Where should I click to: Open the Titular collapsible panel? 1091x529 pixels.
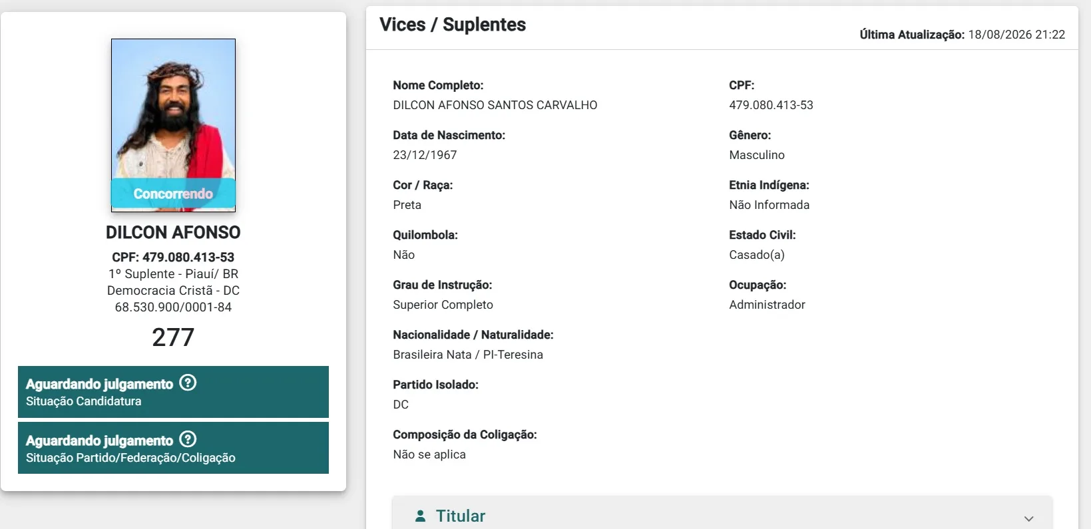pyautogui.click(x=722, y=513)
